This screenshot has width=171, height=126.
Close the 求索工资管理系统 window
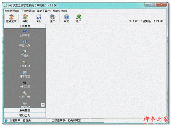click(162, 5)
